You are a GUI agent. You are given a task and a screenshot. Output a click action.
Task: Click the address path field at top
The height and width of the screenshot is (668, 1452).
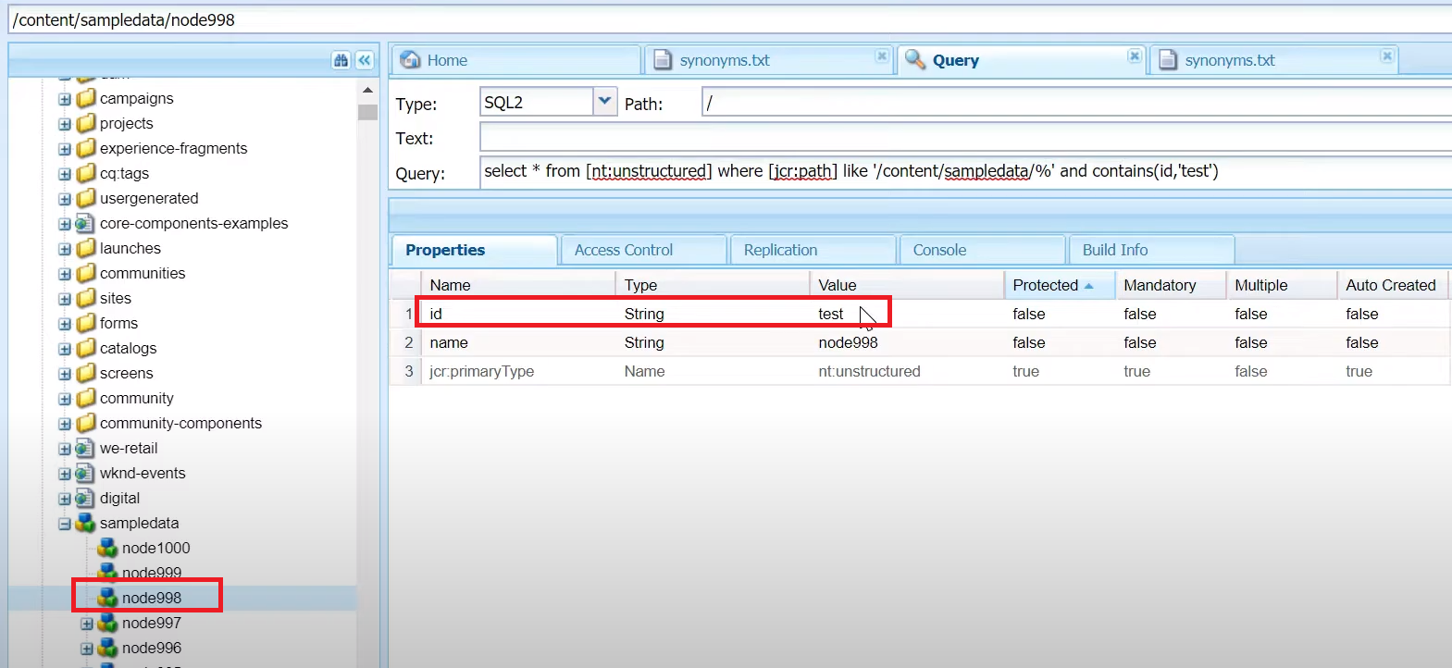point(729,19)
